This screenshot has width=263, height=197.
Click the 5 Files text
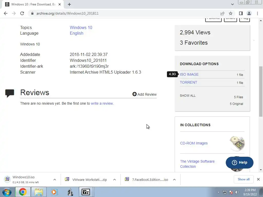239,97
